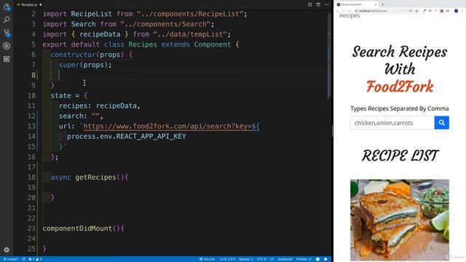Click the 'RECIPE LIST' heading
Screen dimensions: 466x262
[x=400, y=156]
